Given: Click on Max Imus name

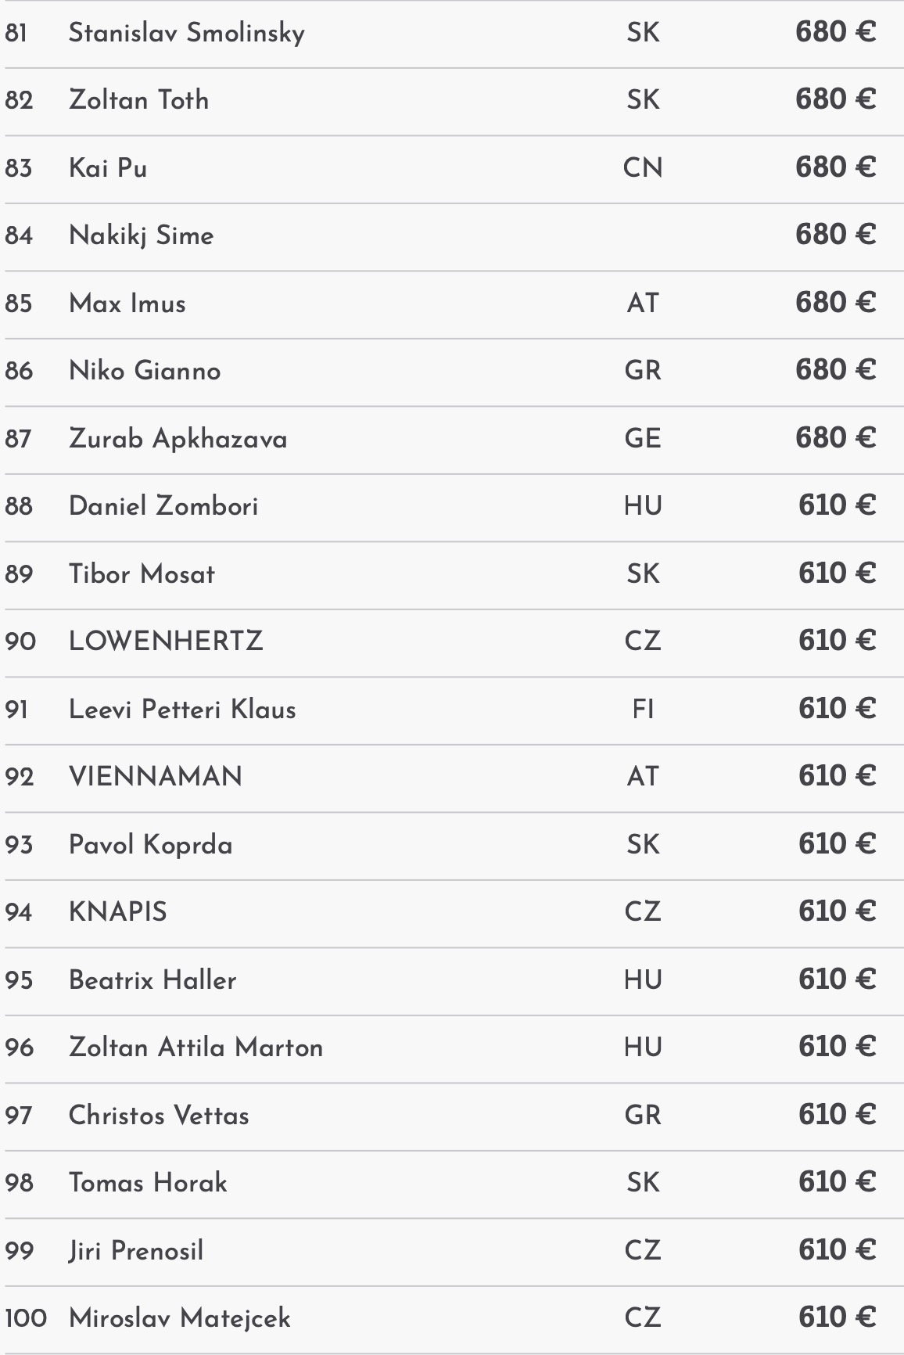Looking at the screenshot, I should click(x=127, y=304).
